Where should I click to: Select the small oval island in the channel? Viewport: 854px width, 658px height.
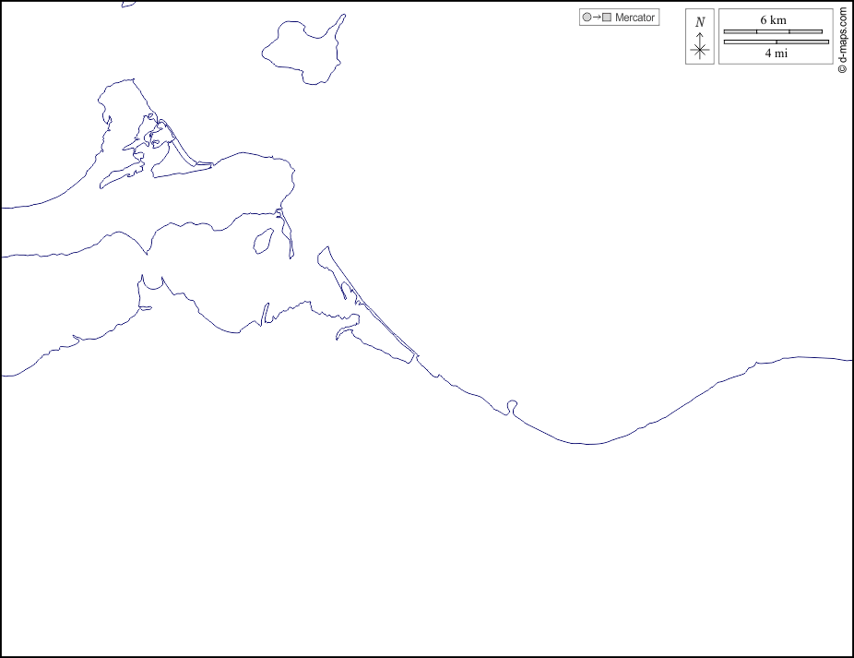tap(263, 241)
